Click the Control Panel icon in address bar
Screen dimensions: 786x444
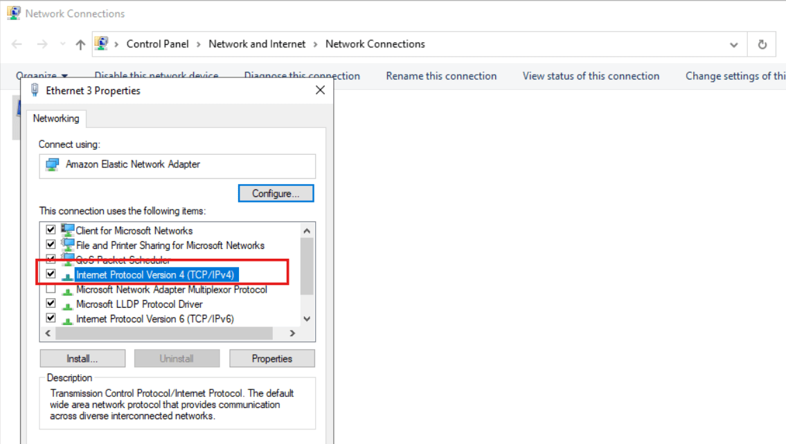(x=101, y=44)
